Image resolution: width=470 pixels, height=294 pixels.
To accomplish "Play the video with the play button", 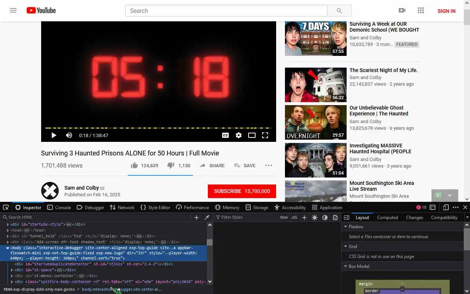I will pos(54,135).
